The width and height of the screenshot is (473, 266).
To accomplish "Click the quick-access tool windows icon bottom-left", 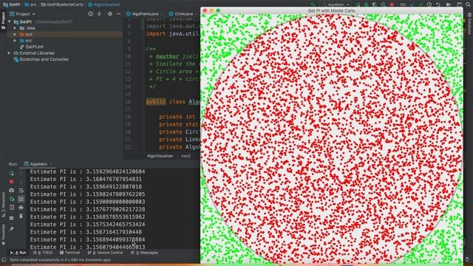I will [x=3, y=259].
